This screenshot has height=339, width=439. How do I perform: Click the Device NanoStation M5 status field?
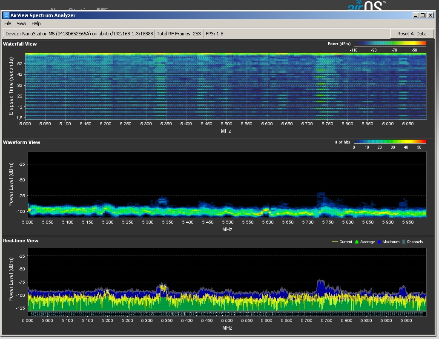click(x=79, y=34)
